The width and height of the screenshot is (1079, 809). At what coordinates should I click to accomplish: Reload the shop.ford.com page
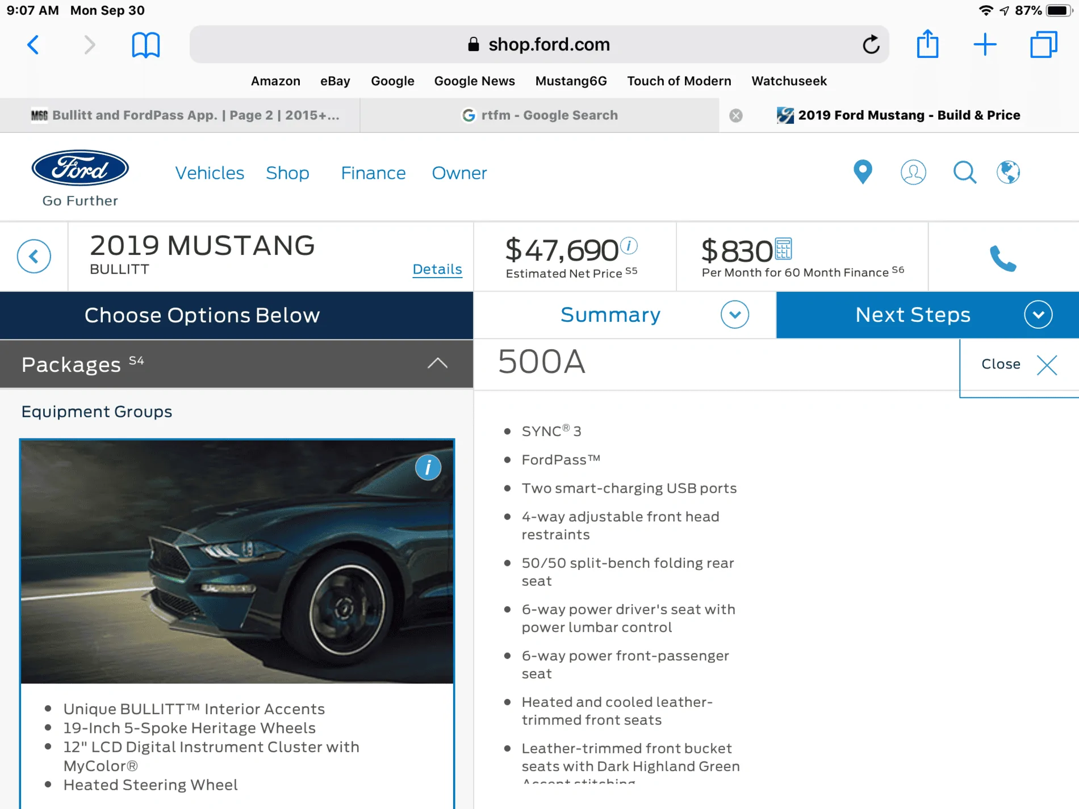871,44
